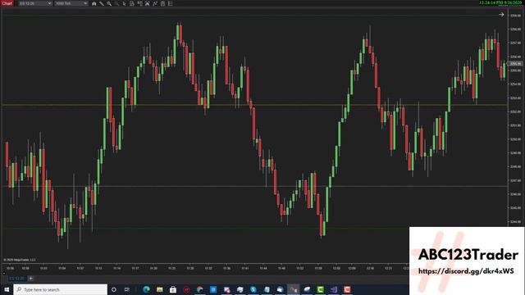Image resolution: width=525 pixels, height=295 pixels.
Task: Click the highlighted active app taskbar icon
Action: (x=294, y=289)
